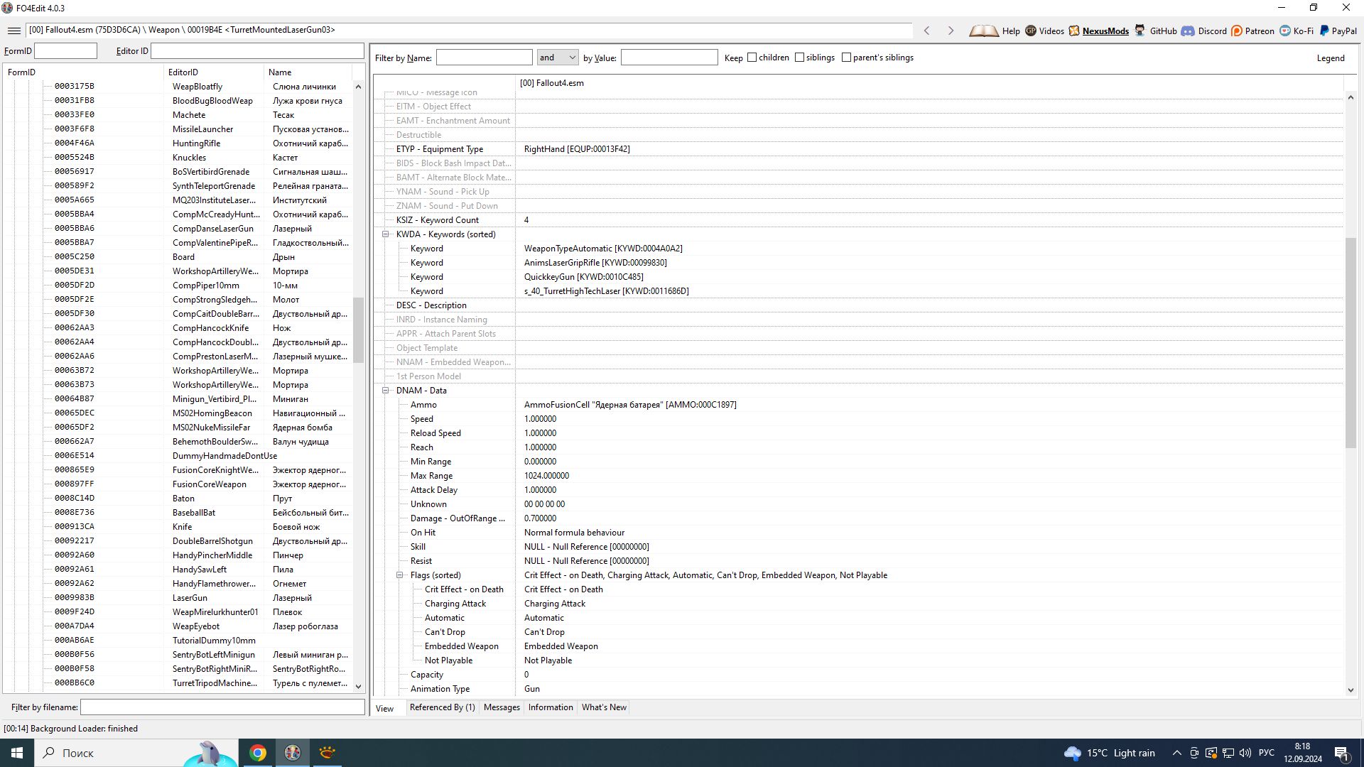
Task: Switch to the Referenced By tab
Action: coord(442,707)
